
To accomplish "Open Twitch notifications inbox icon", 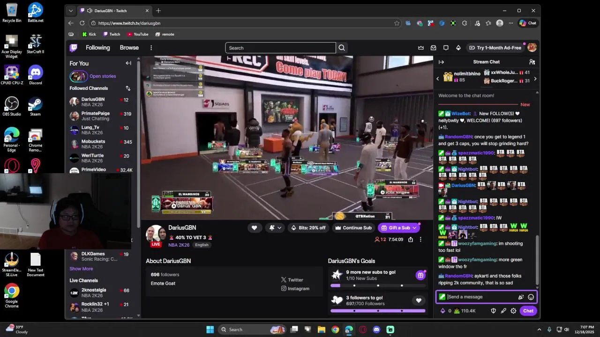I will point(434,48).
